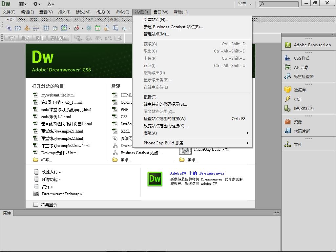Open the 插入(I) menu
The image size is (336, 252).
(64, 12)
